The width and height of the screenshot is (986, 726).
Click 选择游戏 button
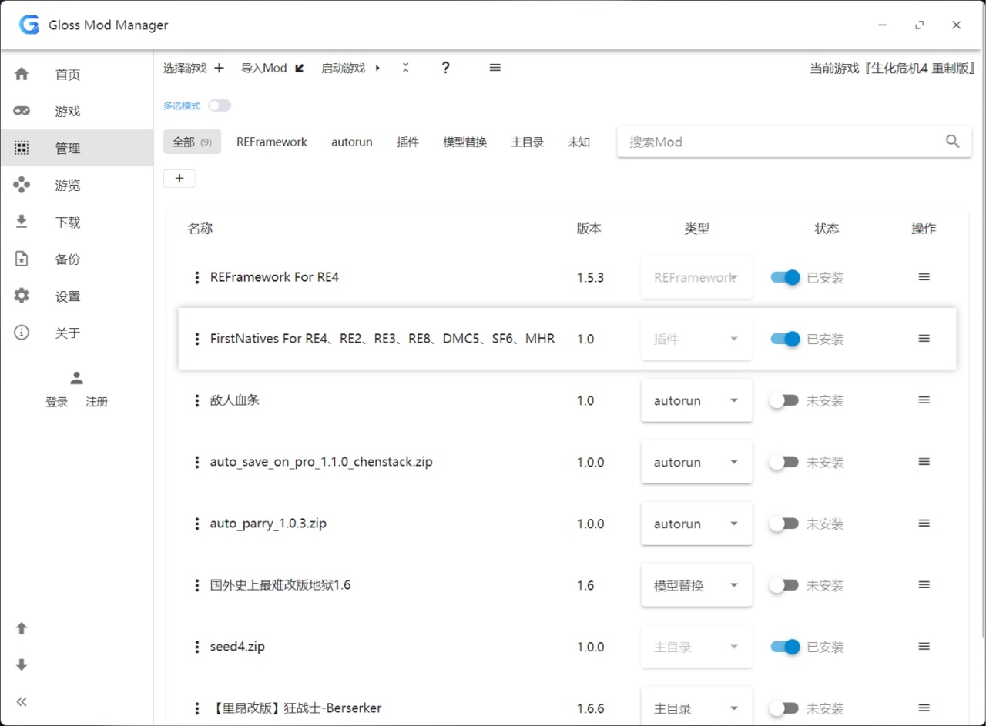(x=193, y=68)
